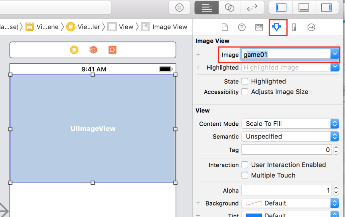Click the 9:41 AM status bar text
Image resolution: width=345 pixels, height=217 pixels.
click(x=94, y=69)
